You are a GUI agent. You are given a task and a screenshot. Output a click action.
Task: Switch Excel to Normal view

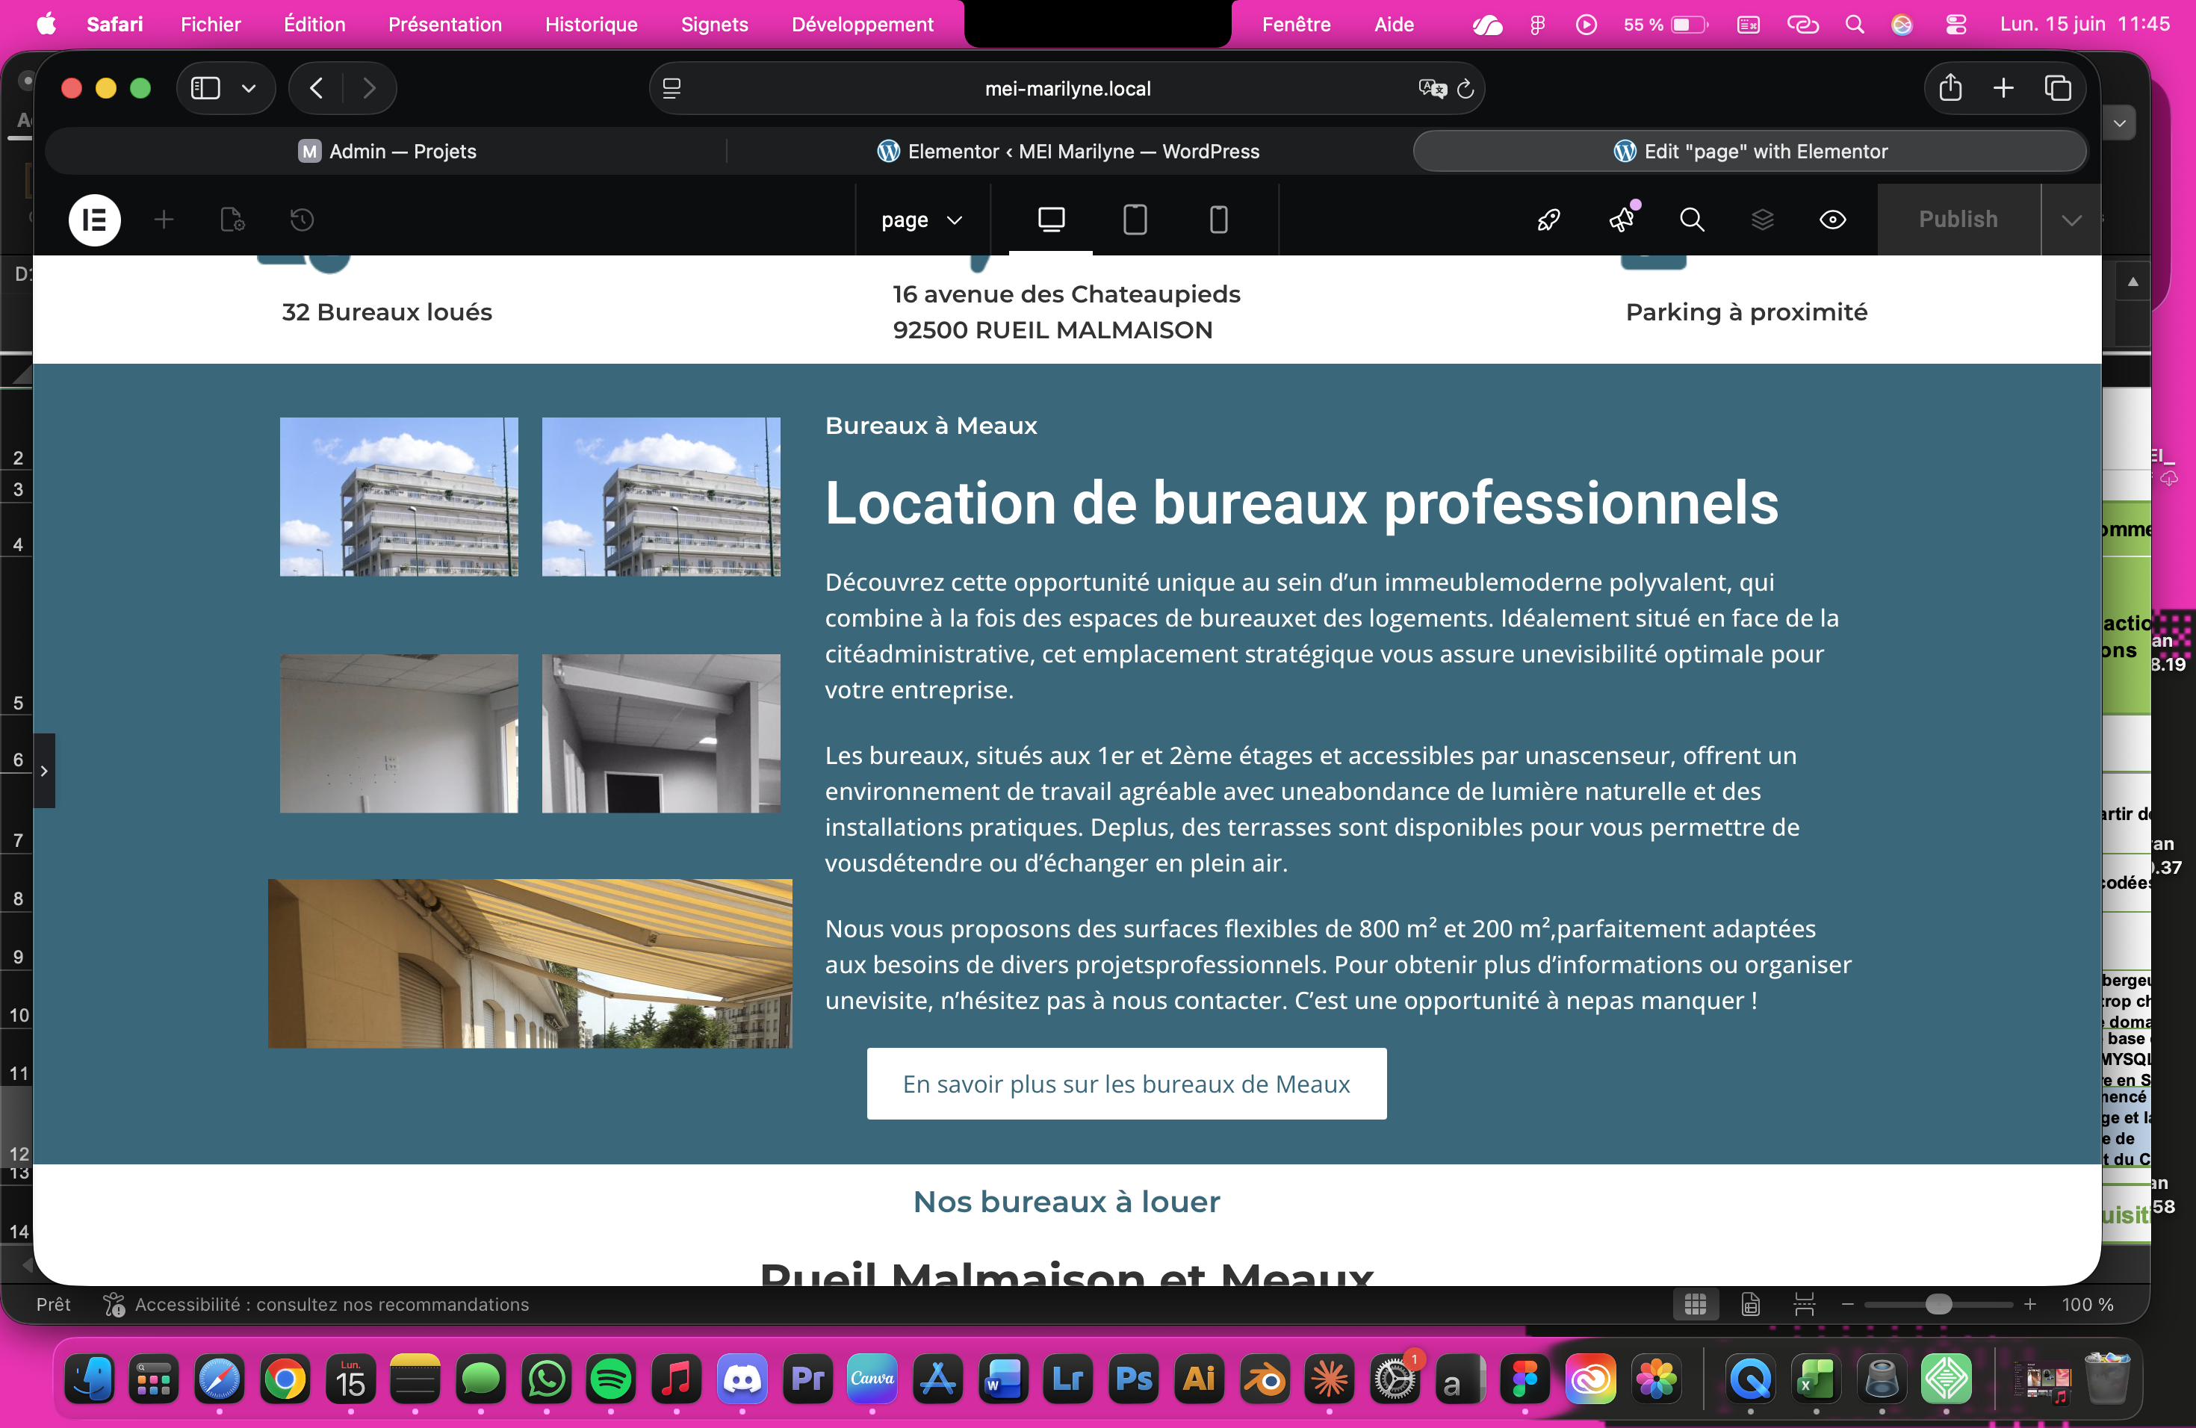(1695, 1304)
